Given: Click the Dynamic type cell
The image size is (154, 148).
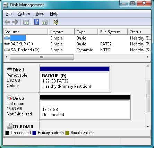Looking at the screenshot, I should (x=85, y=50).
